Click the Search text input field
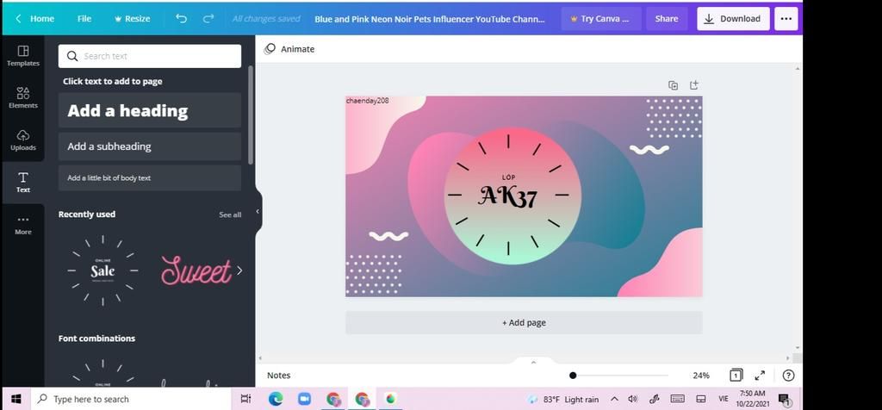Viewport: 882px width, 410px height. click(x=150, y=56)
